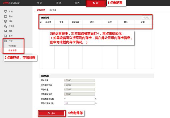Open the 配置 top menu
This screenshot has height=118, width=170.
(96, 3)
